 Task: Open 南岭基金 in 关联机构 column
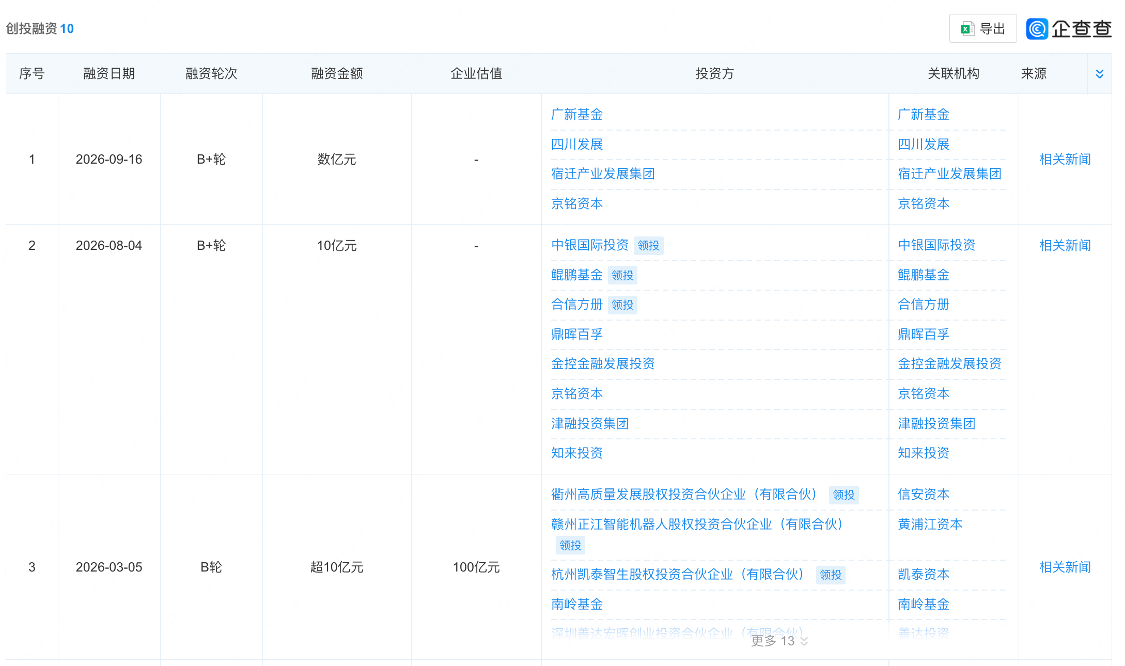[x=923, y=604]
